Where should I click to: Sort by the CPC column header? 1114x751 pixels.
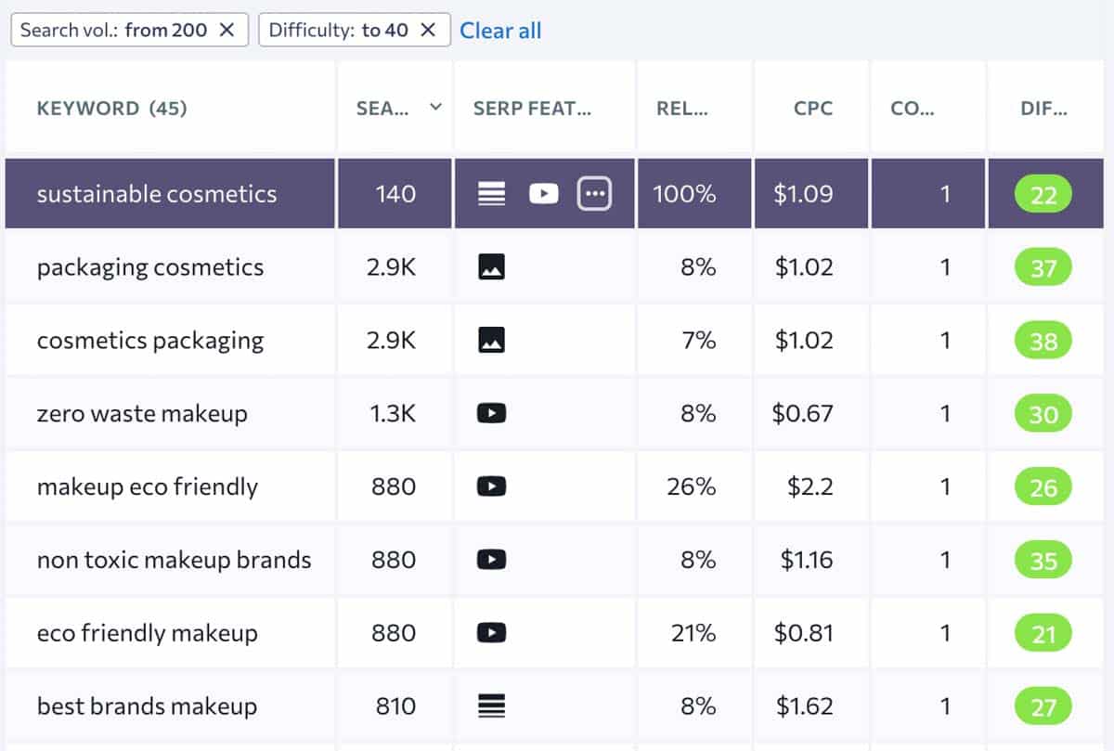(x=813, y=109)
